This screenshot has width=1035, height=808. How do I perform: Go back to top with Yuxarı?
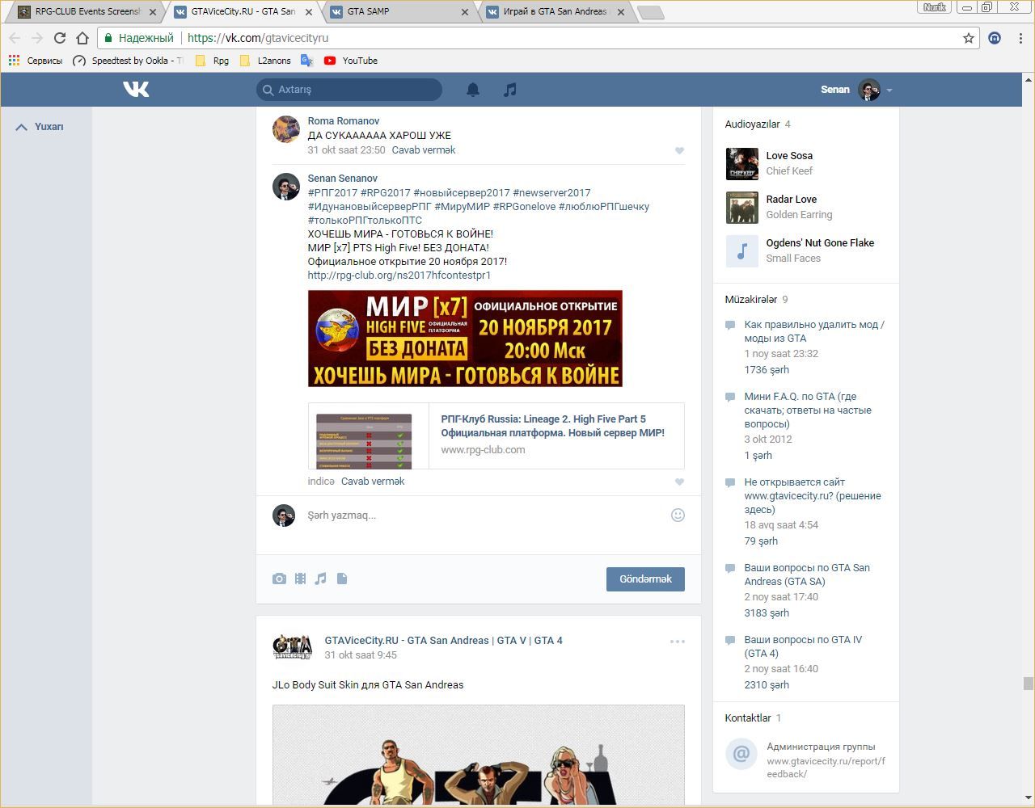[x=40, y=127]
